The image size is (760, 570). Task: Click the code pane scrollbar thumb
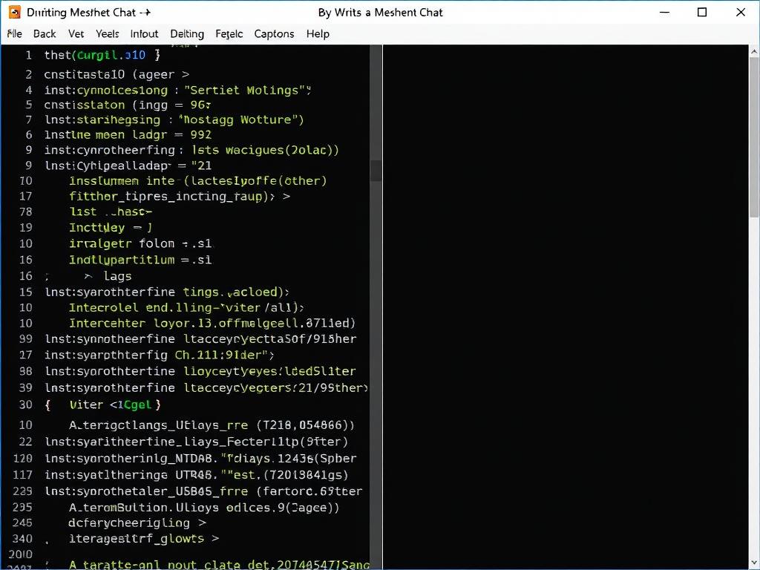point(376,170)
